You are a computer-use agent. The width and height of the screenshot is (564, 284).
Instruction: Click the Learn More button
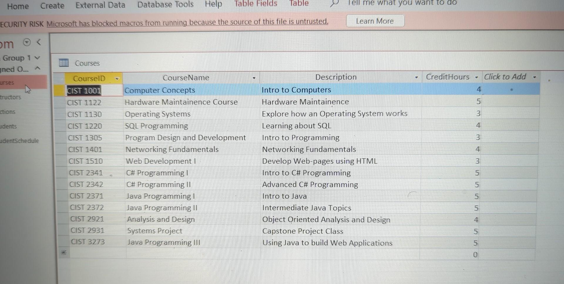click(x=375, y=21)
